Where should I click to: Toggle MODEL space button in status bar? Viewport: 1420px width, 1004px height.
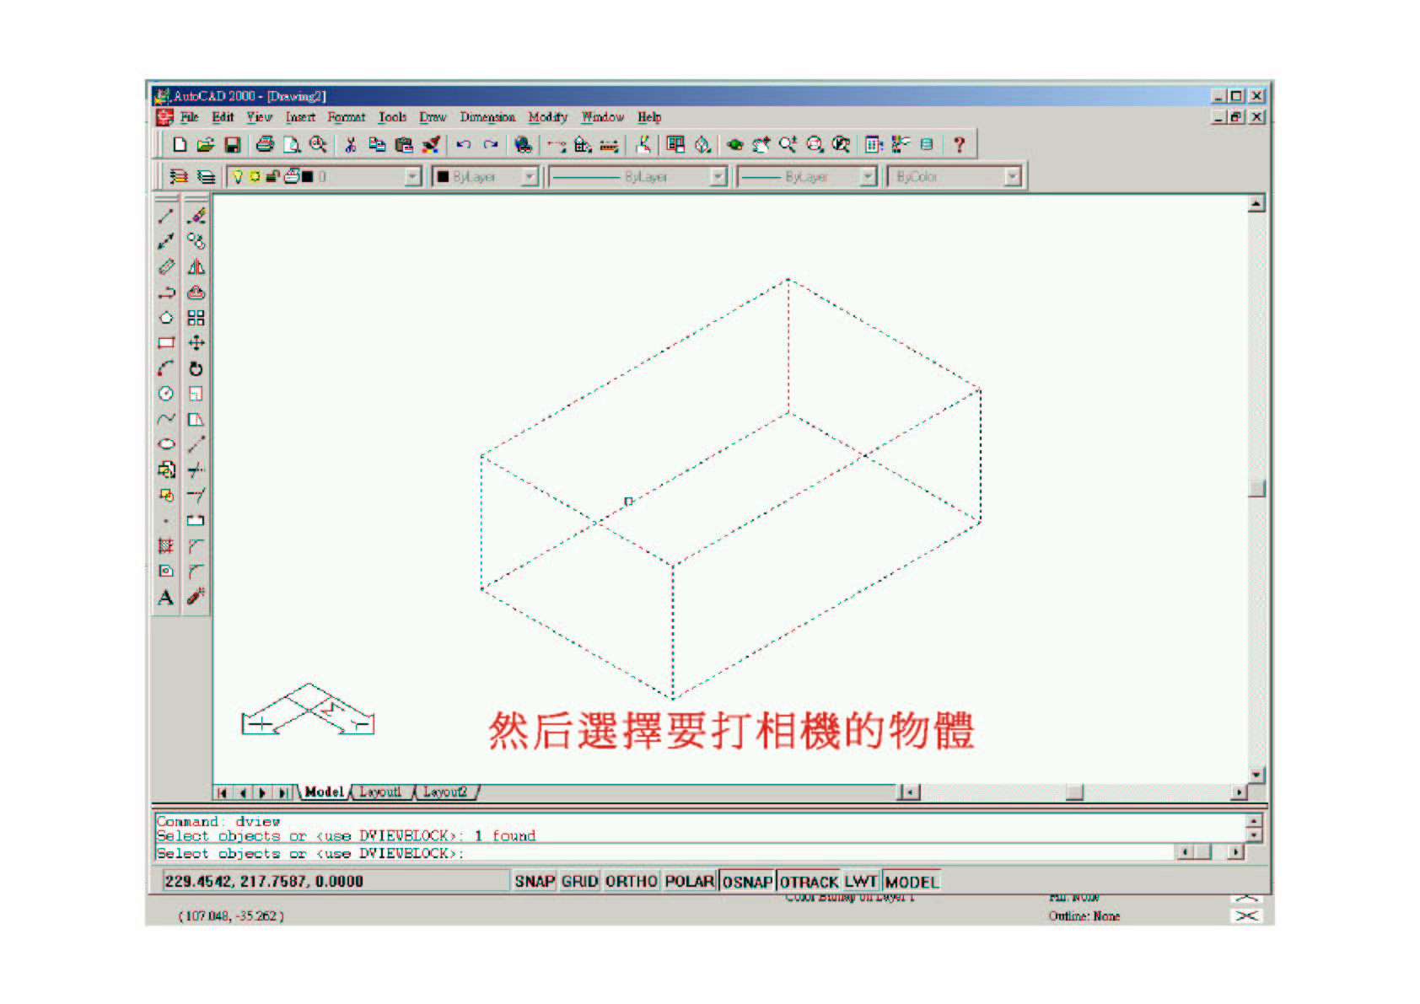click(912, 881)
